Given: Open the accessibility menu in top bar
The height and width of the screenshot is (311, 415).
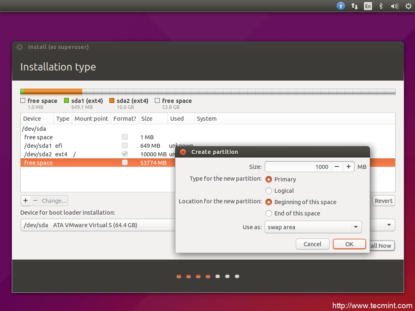Looking at the screenshot, I should 341,6.
